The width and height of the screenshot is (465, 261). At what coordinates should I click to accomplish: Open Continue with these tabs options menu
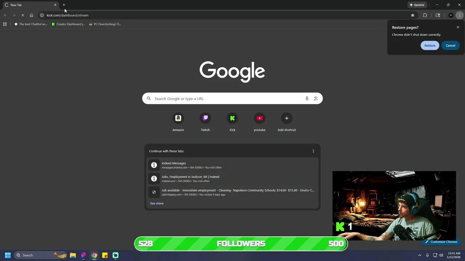point(313,151)
